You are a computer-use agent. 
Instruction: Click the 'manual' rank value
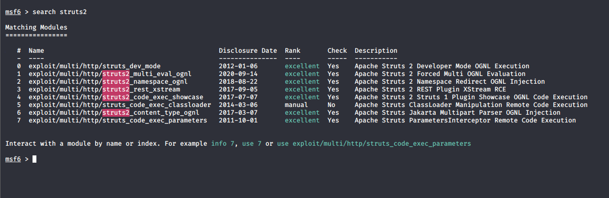click(x=296, y=105)
